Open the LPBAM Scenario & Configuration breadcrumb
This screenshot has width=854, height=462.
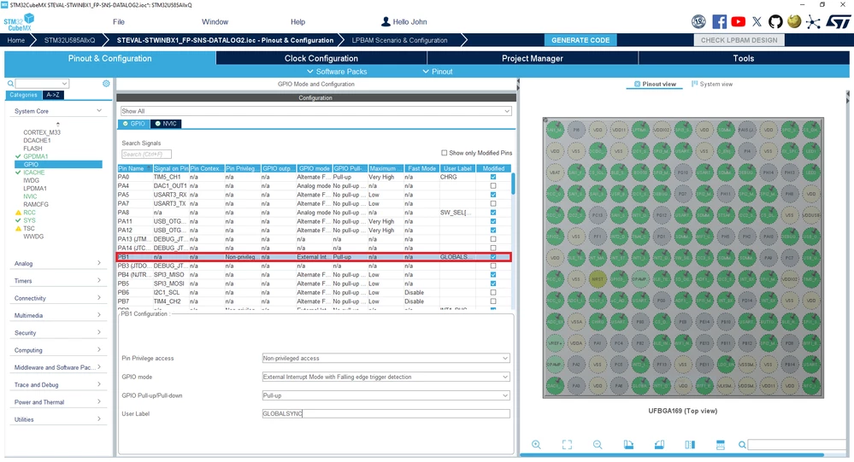pyautogui.click(x=400, y=40)
